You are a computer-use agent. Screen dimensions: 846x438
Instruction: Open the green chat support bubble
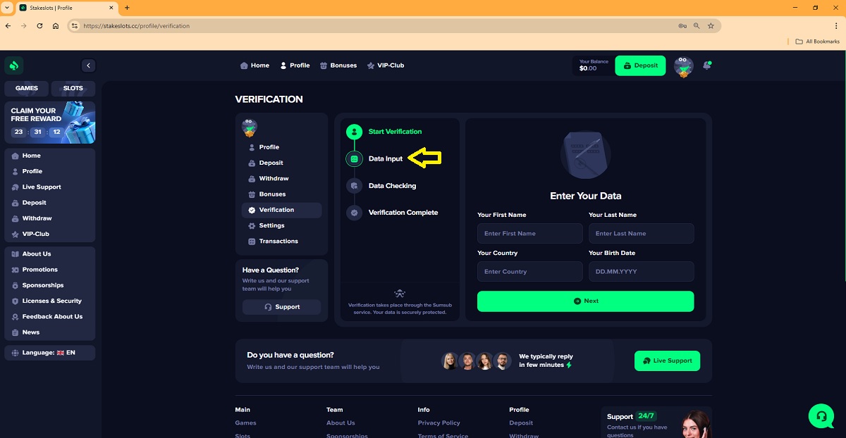821,415
